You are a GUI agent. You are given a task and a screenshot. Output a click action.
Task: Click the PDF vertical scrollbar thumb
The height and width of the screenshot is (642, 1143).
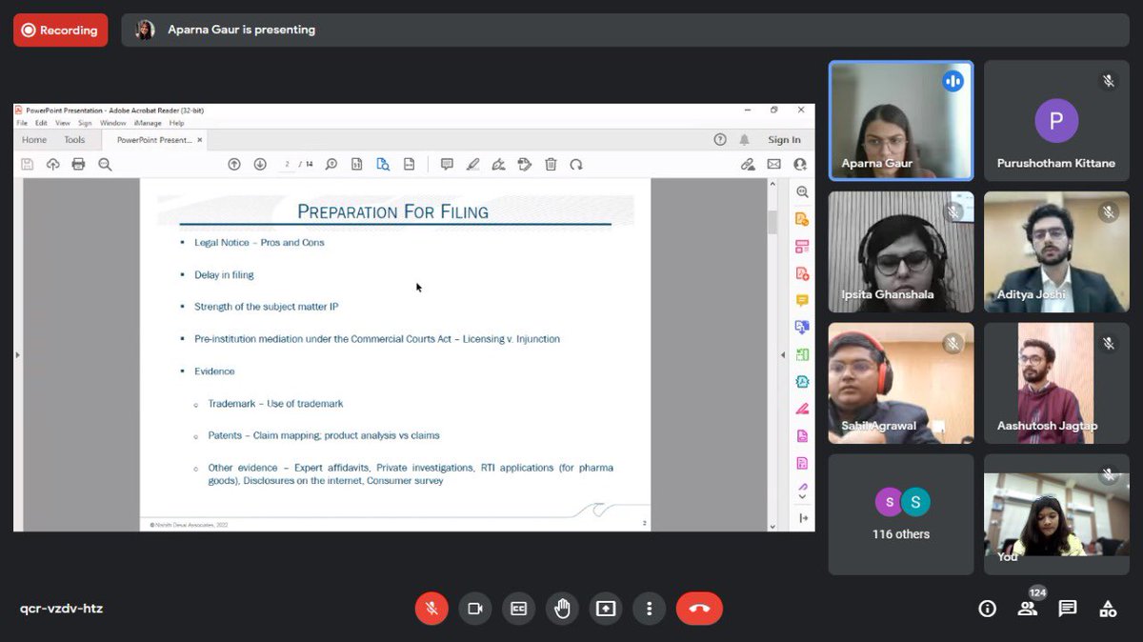(x=772, y=221)
